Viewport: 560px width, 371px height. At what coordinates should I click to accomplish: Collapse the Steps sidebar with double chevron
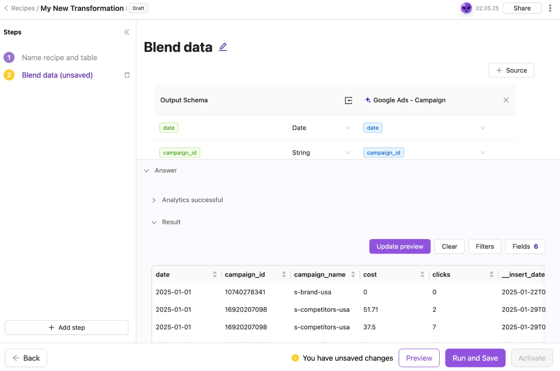127,32
